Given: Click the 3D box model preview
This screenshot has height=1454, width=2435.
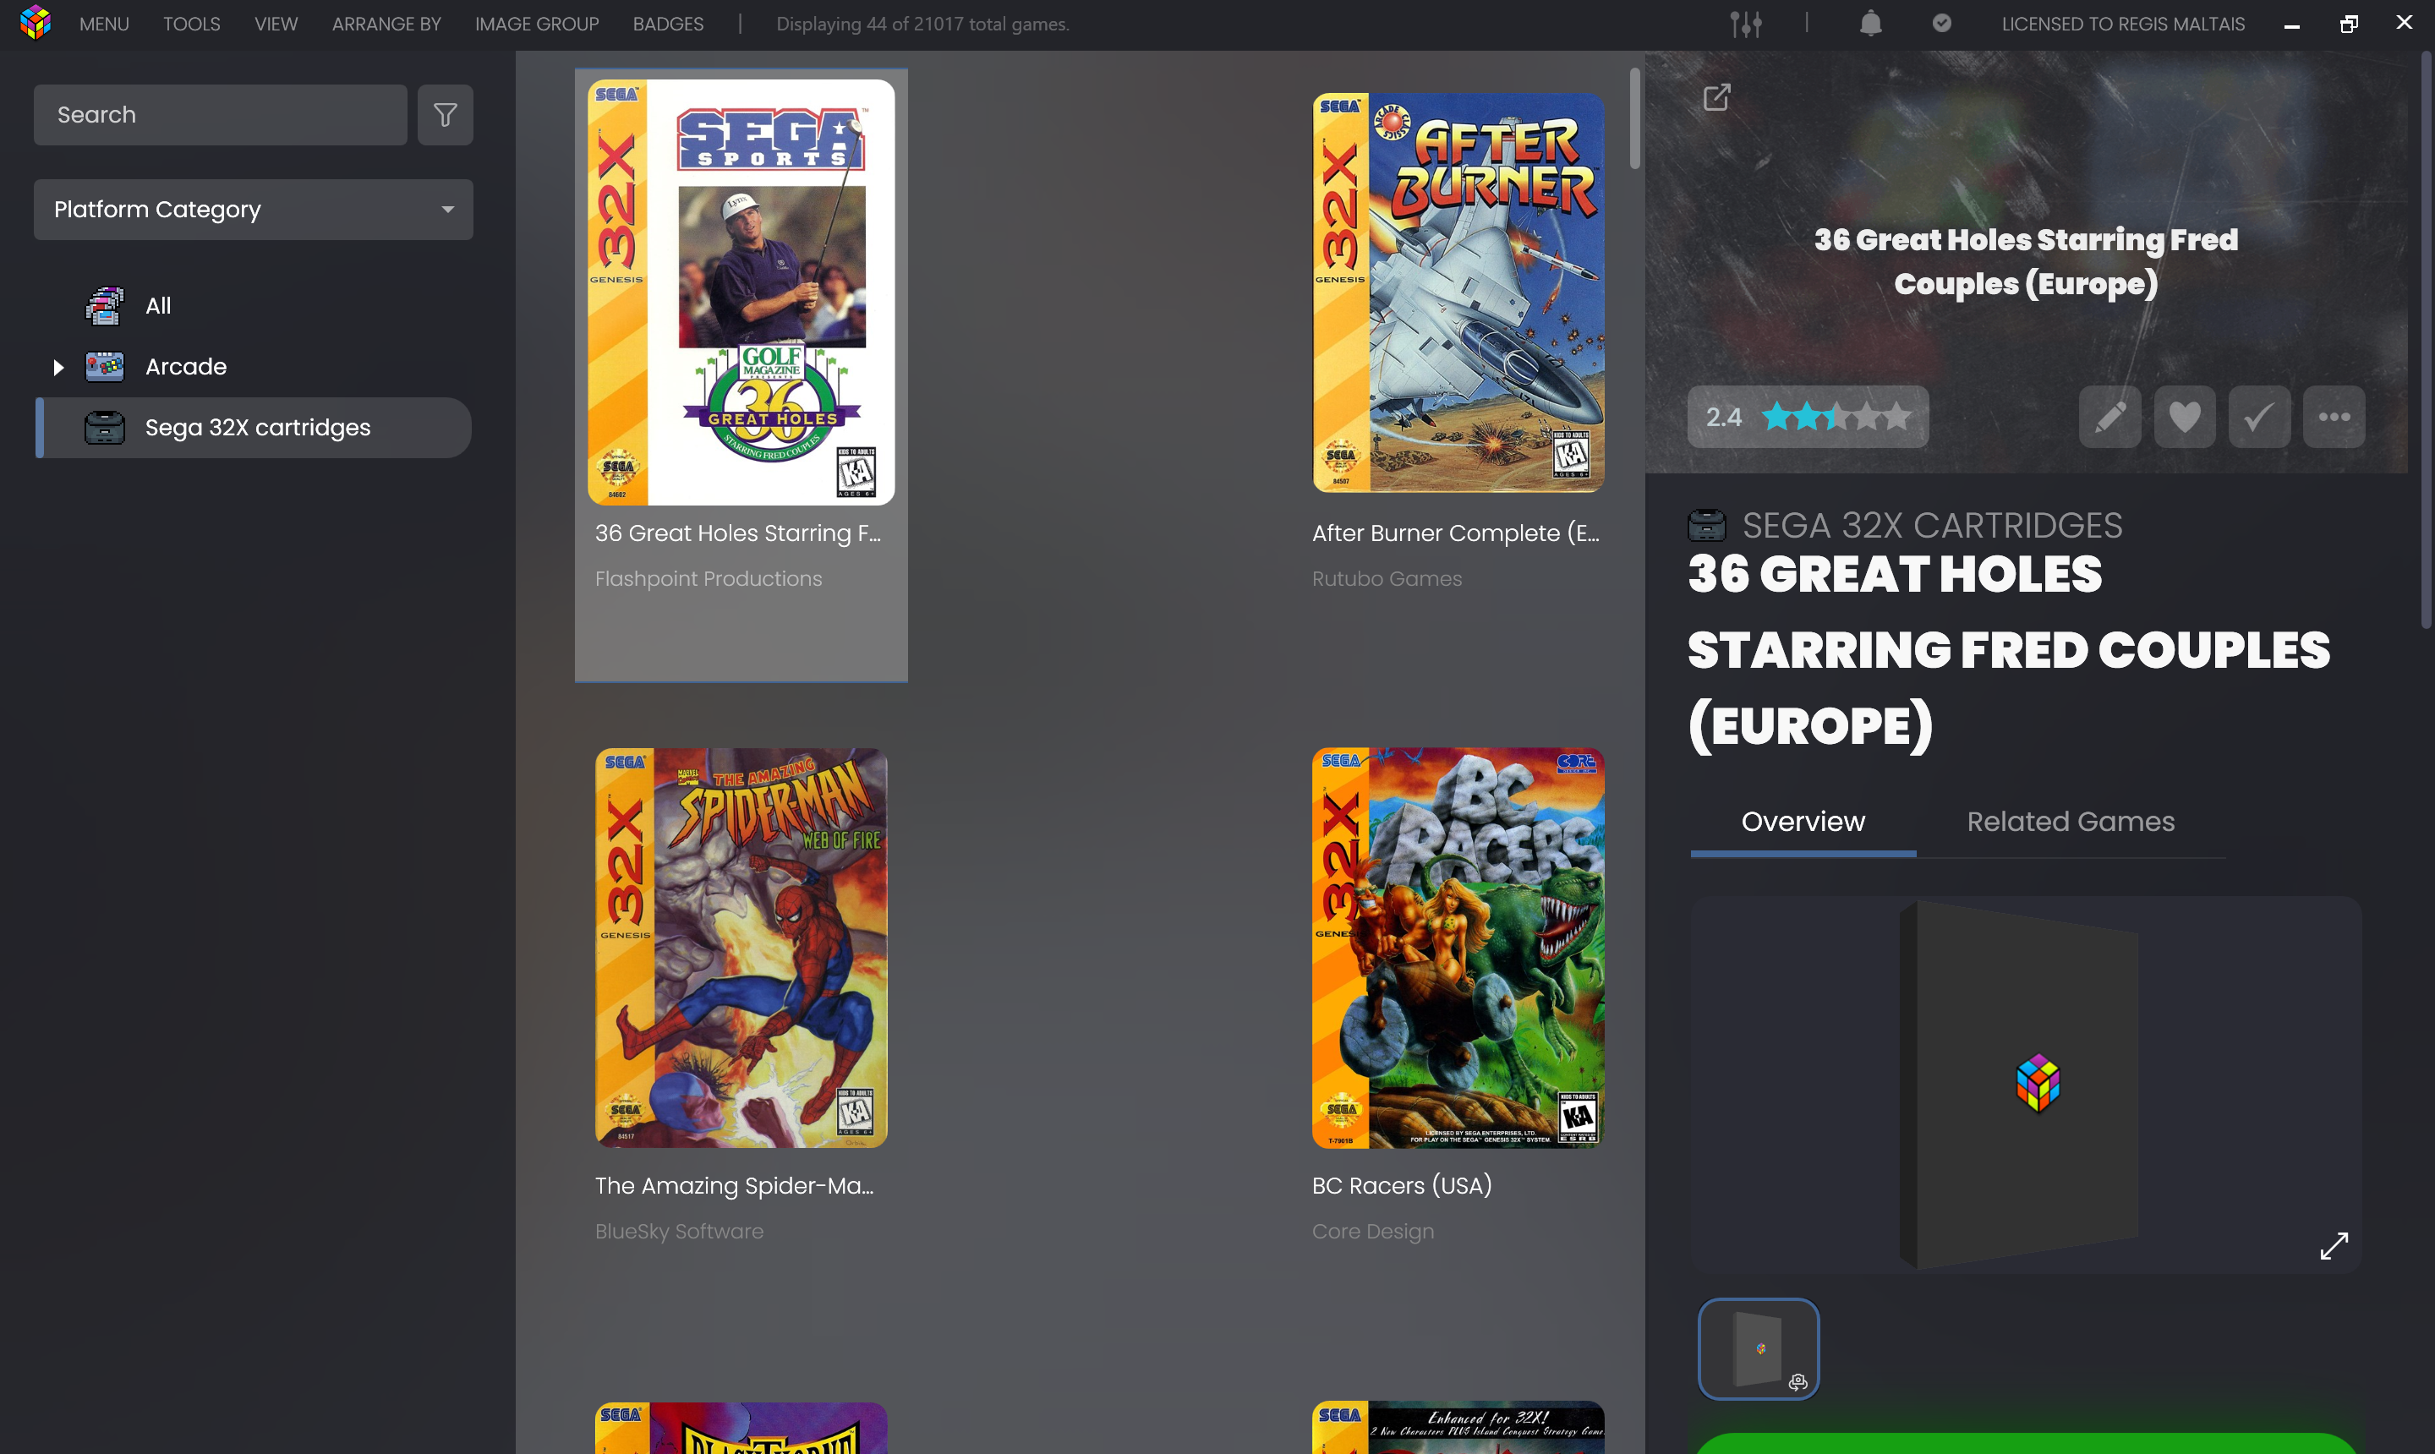Looking at the screenshot, I should 2024,1085.
